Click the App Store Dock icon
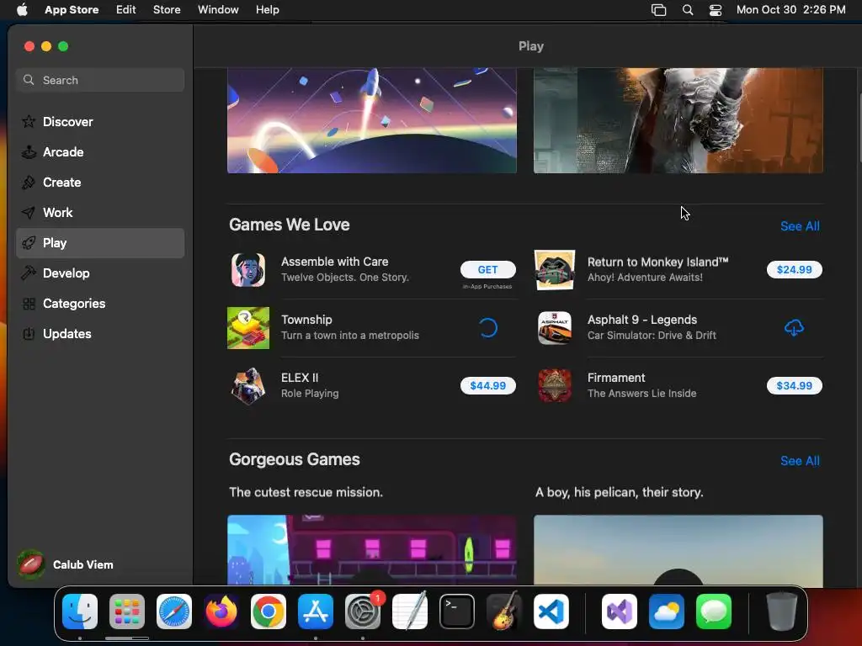Viewport: 862px width, 646px height. (316, 612)
